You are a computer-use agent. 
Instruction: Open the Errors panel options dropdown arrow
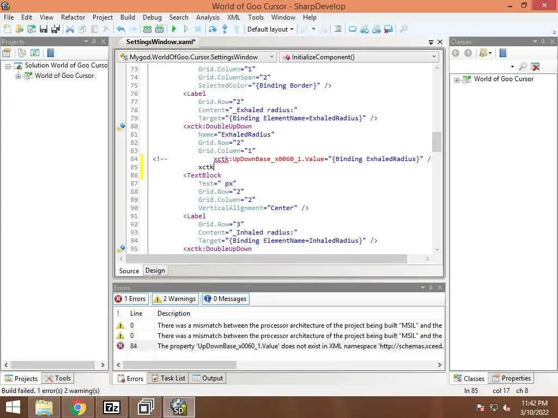click(423, 287)
